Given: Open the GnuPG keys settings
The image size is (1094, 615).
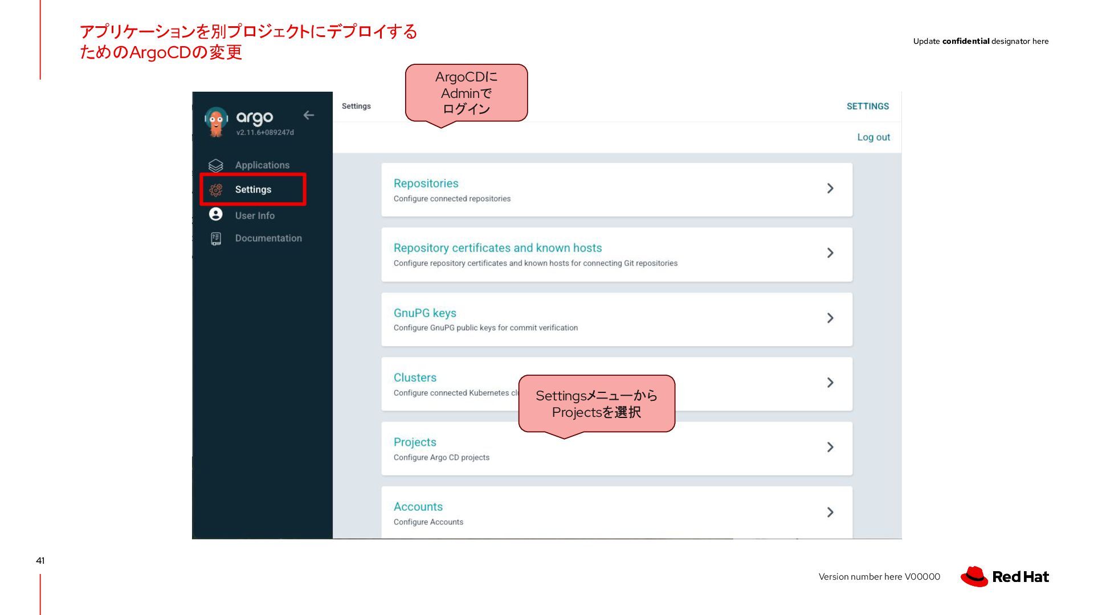Looking at the screenshot, I should 617,319.
